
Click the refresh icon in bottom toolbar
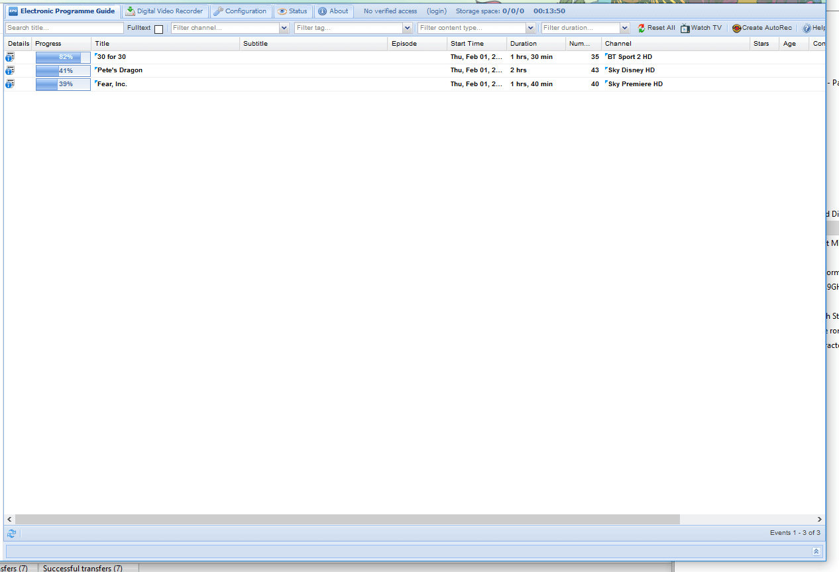point(11,534)
